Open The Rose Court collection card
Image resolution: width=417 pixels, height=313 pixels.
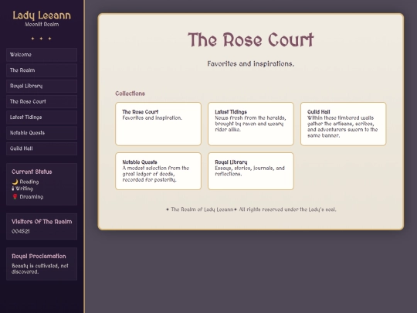[x=158, y=124]
